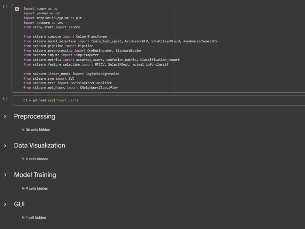Click execution brackets of the imports cell

5,7
